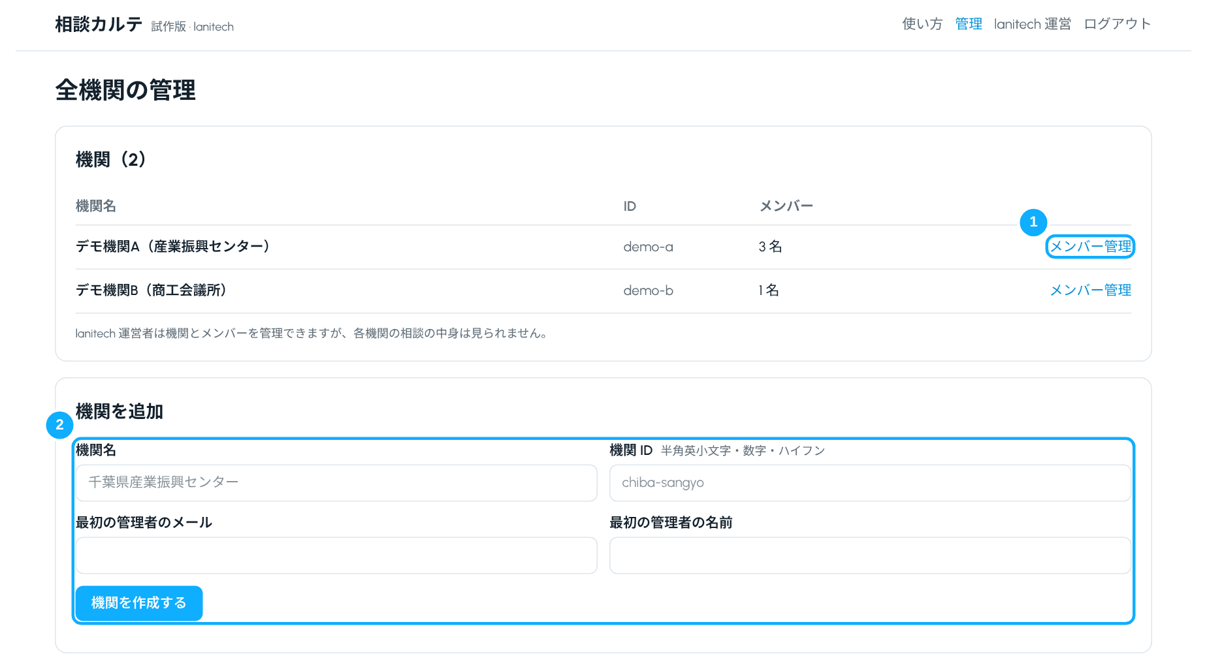Click the 半角英小文字・数字・ハイフン hint
This screenshot has height=669, width=1207.
pyautogui.click(x=743, y=451)
